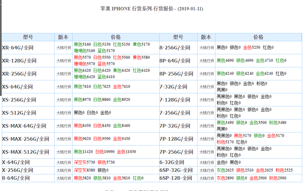Click the 7-128G/全网 model cell

coord(178,100)
